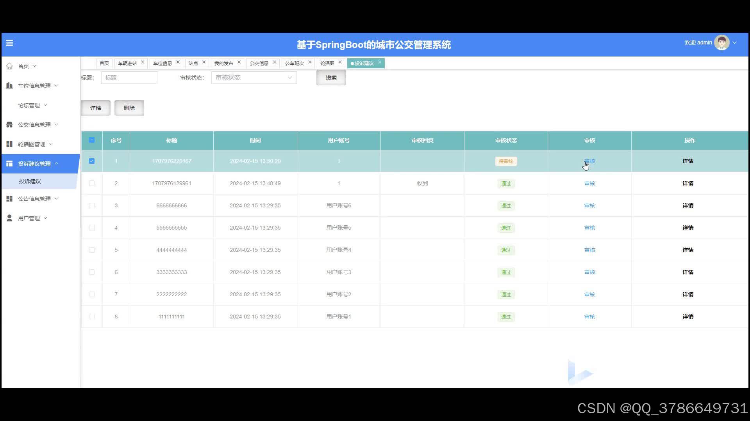Image resolution: width=750 pixels, height=421 pixels.
Task: Click the carousel management grid icon
Action: [9, 144]
